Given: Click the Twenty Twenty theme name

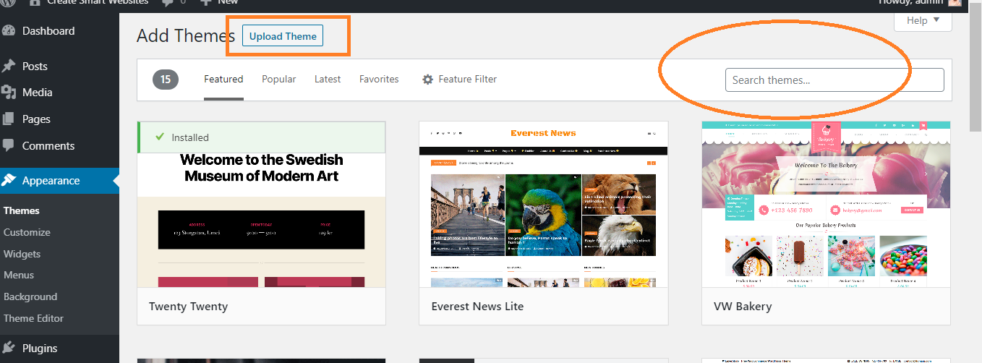Looking at the screenshot, I should (188, 307).
